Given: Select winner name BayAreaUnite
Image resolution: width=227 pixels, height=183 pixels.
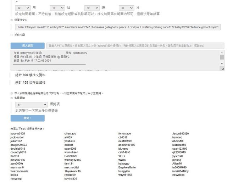Looking at the screenshot, I should point(127,167).
